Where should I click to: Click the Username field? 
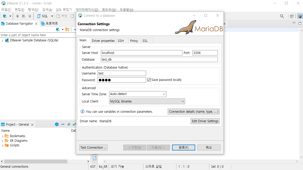(122, 73)
